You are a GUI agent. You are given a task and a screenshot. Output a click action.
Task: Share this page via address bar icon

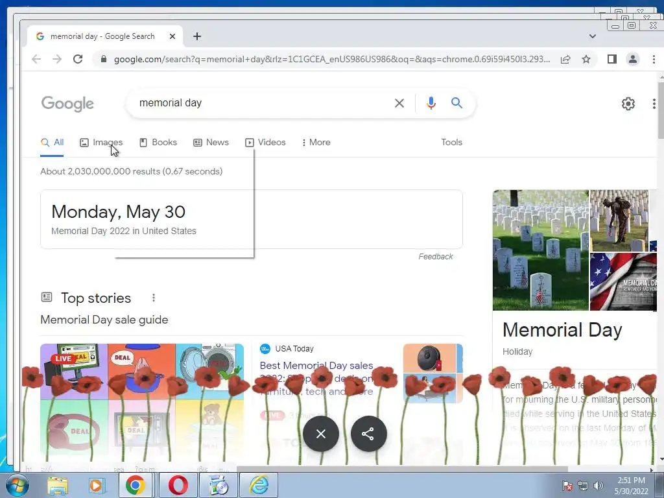(565, 59)
